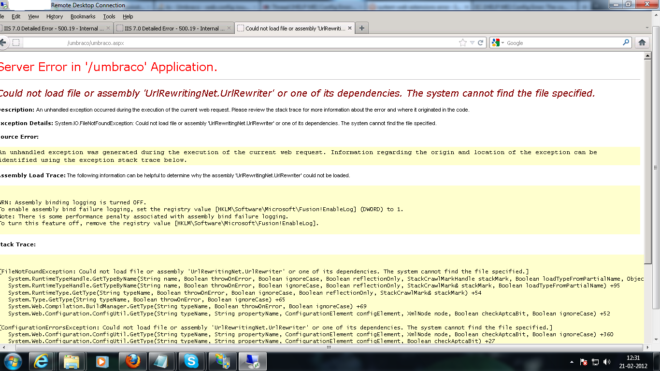
Task: Bookmark this page with the star icon
Action: [x=463, y=43]
